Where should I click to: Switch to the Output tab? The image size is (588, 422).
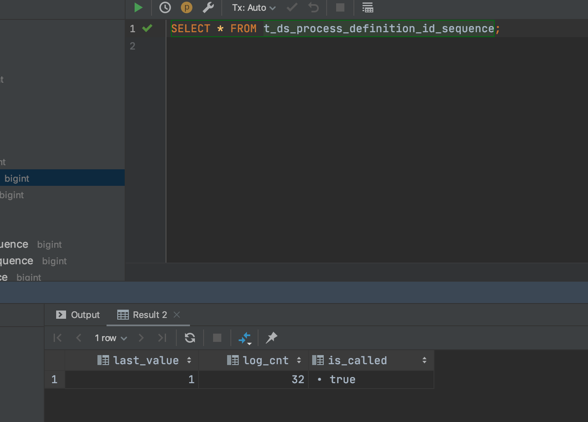tap(78, 315)
